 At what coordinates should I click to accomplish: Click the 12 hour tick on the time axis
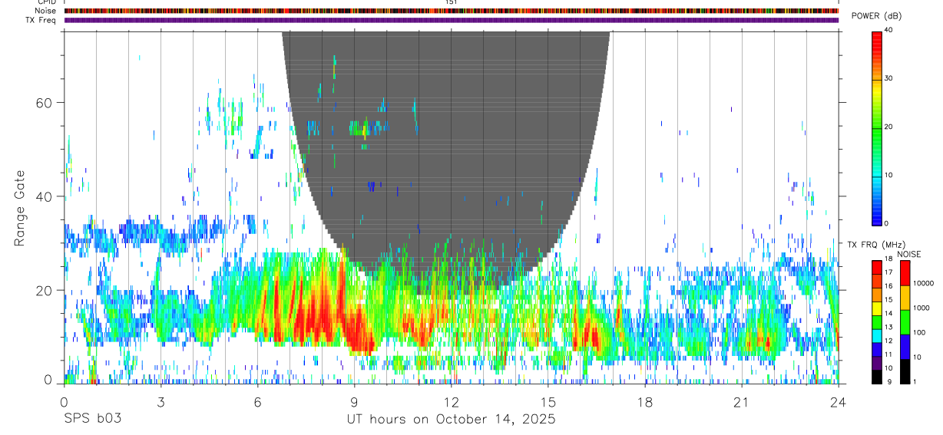point(452,401)
